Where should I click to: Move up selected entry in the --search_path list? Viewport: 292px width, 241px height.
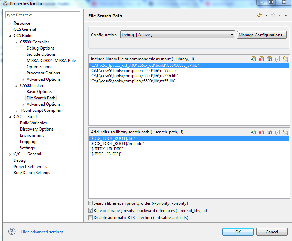pos(277,132)
